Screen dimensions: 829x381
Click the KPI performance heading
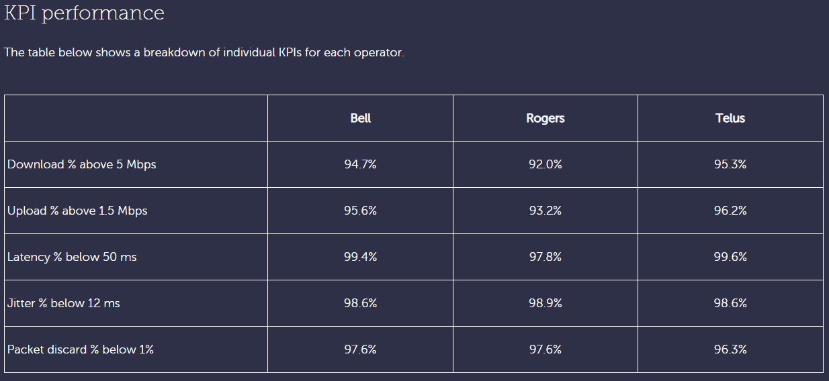tap(85, 13)
